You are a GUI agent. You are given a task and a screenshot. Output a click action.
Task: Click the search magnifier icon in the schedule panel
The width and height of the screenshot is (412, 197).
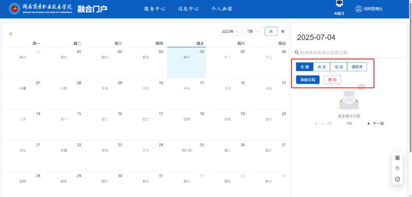297,52
